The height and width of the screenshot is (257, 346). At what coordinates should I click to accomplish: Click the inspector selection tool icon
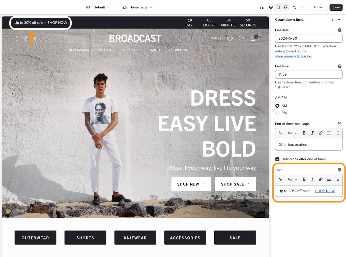click(x=262, y=7)
